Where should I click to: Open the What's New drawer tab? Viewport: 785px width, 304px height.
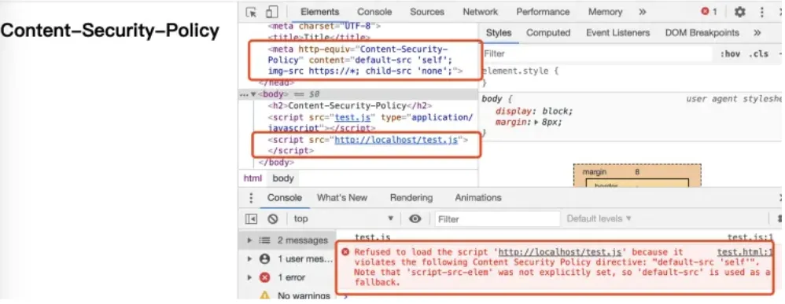coord(342,198)
